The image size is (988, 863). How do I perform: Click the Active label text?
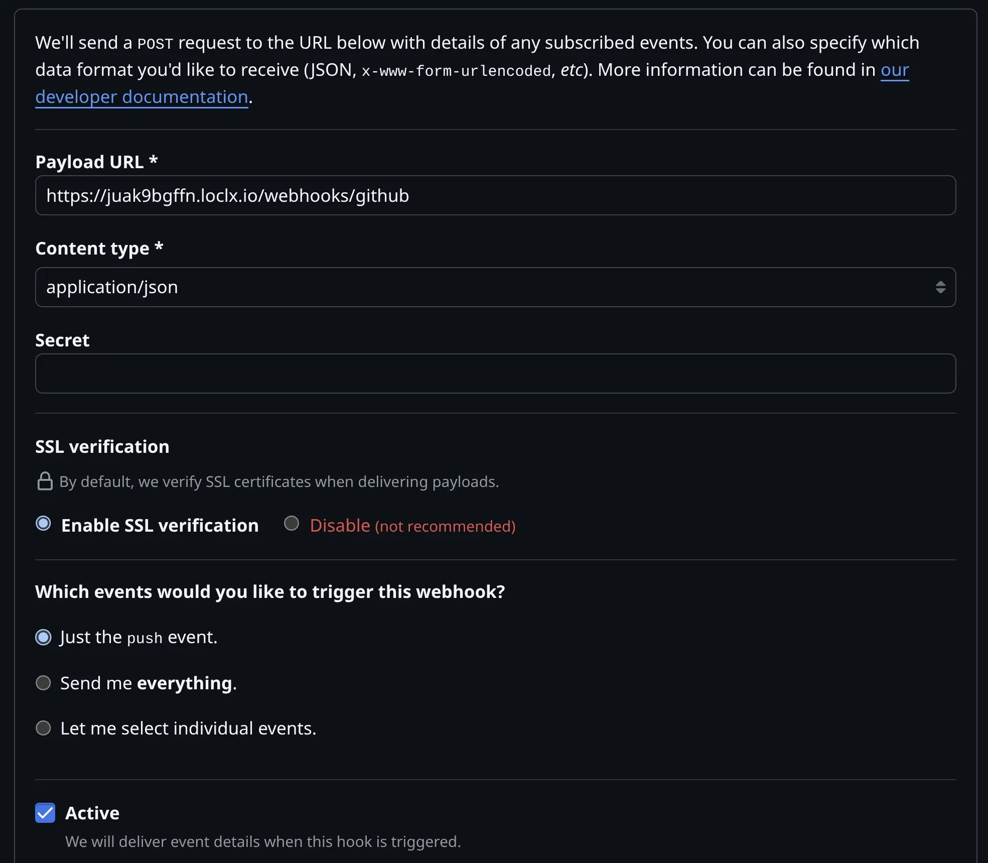(92, 813)
